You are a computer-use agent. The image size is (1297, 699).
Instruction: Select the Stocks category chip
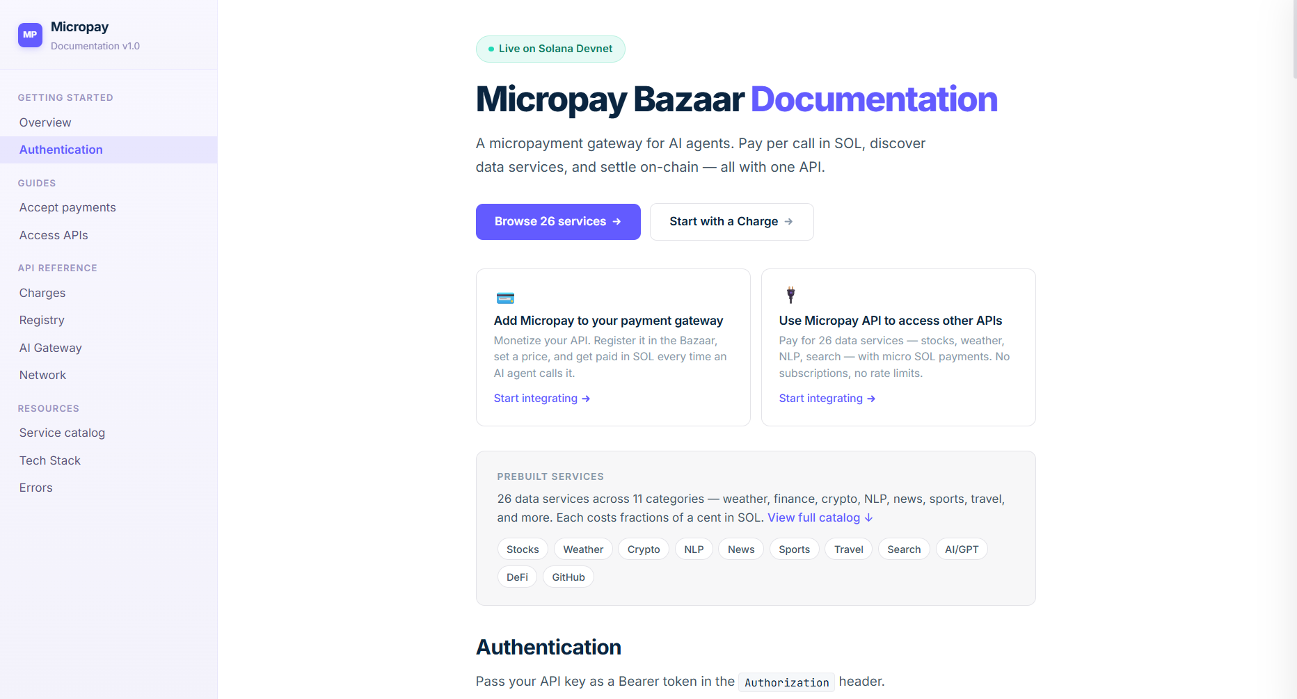tap(523, 549)
